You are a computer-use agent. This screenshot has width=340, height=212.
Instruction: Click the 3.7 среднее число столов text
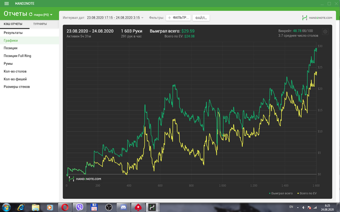[x=298, y=36]
